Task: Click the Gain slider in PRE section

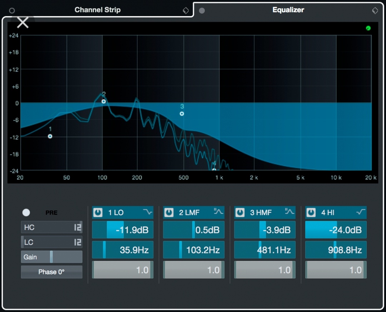Action: pos(51,257)
